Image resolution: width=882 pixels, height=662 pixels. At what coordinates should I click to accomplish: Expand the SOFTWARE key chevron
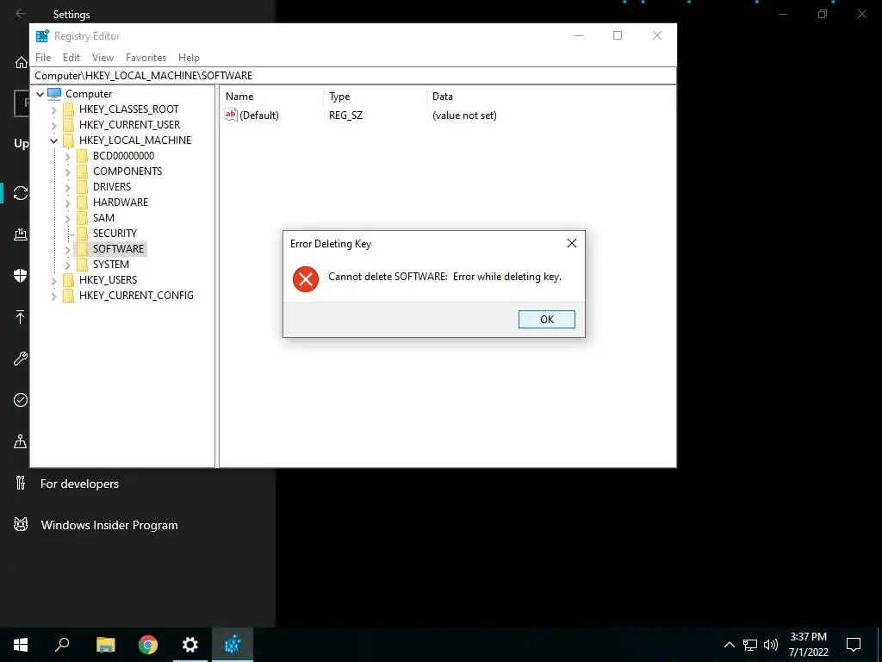(x=67, y=249)
